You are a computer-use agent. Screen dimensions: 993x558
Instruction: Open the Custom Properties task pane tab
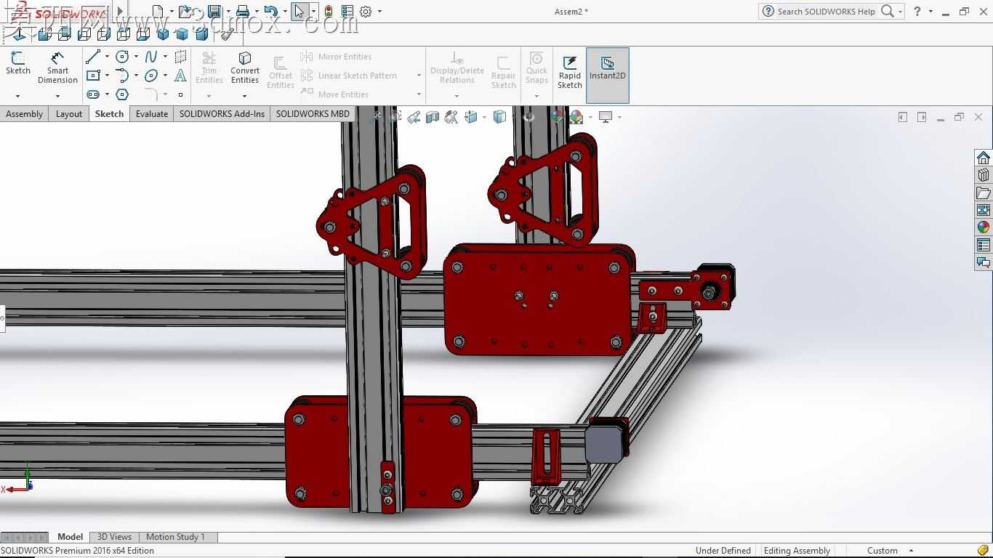coord(984,245)
